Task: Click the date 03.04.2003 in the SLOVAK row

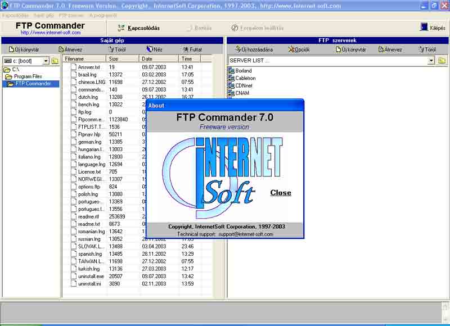Action: point(154,246)
